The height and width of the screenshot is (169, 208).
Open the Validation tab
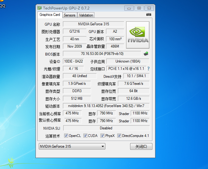click(x=86, y=15)
